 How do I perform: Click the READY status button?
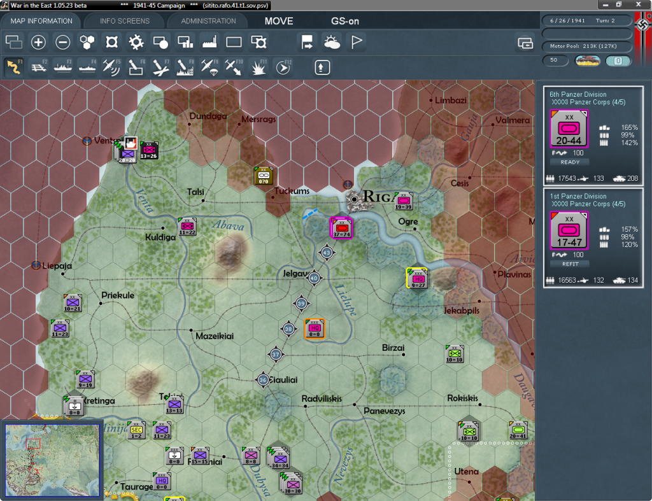tap(570, 162)
